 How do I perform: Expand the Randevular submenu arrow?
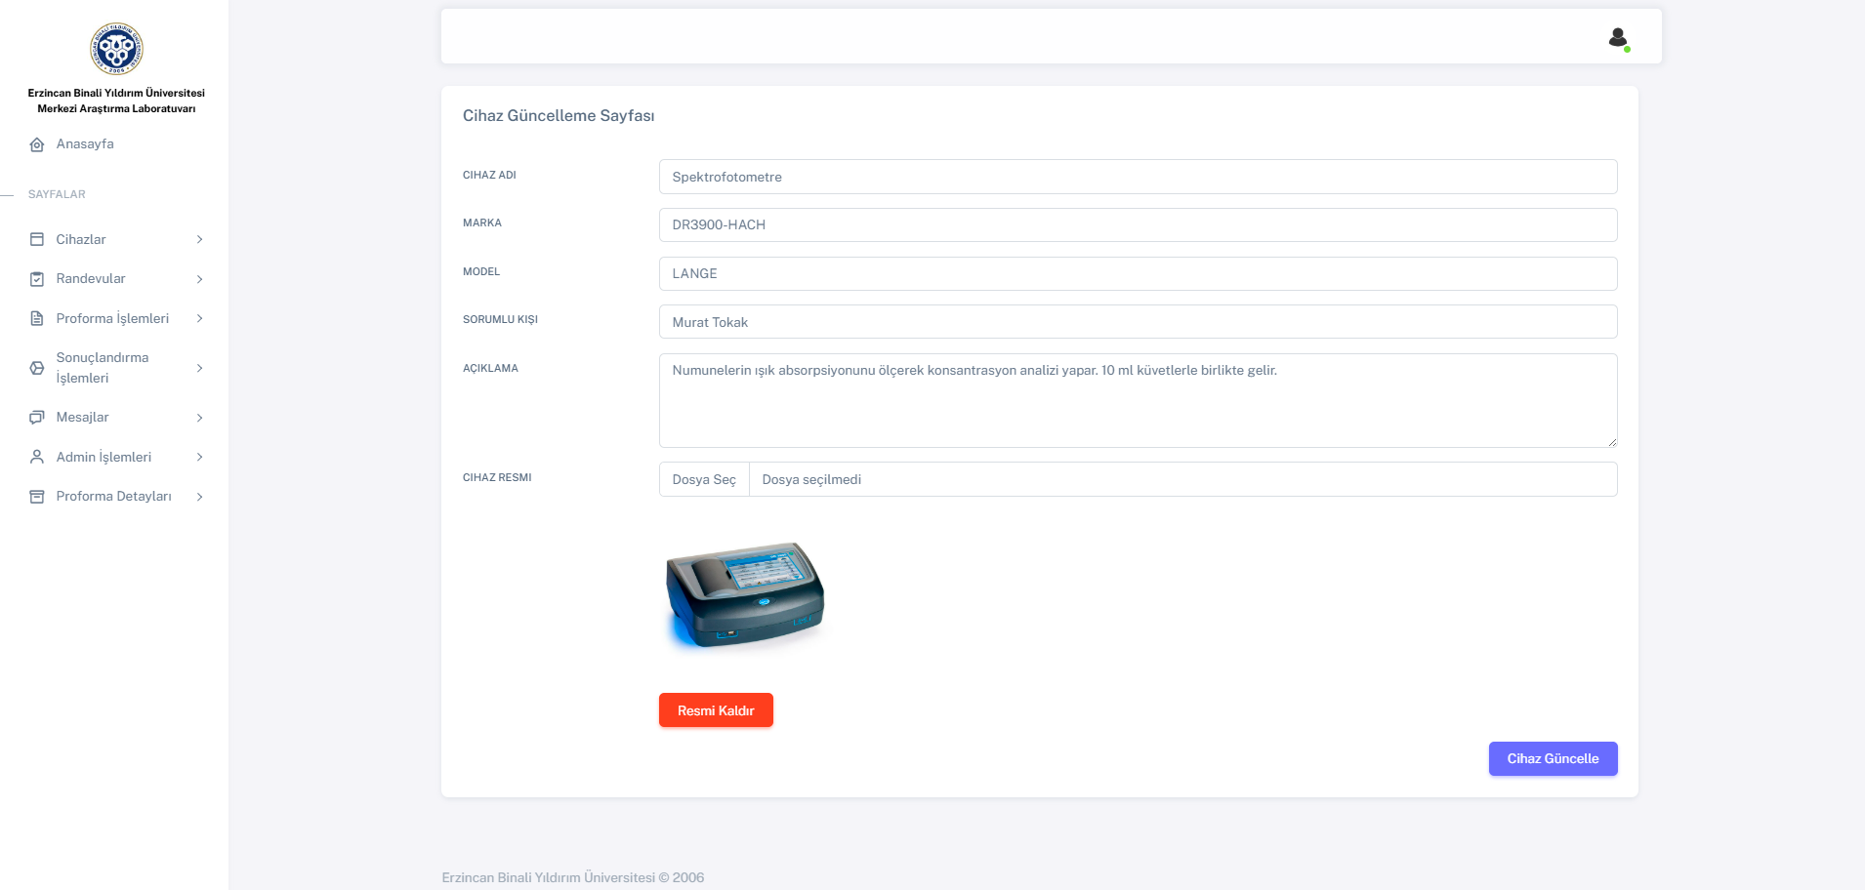(199, 279)
